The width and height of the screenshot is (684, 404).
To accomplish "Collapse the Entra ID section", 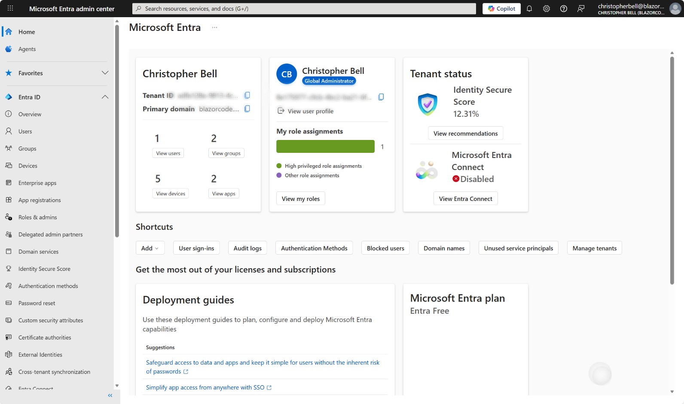I will pos(105,97).
